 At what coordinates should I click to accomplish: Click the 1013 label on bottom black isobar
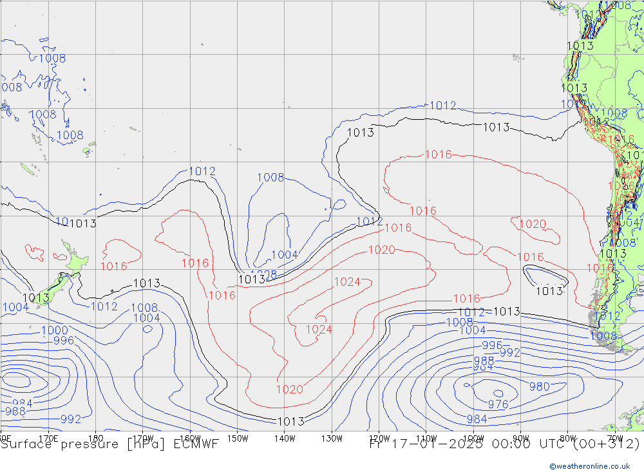coord(290,422)
